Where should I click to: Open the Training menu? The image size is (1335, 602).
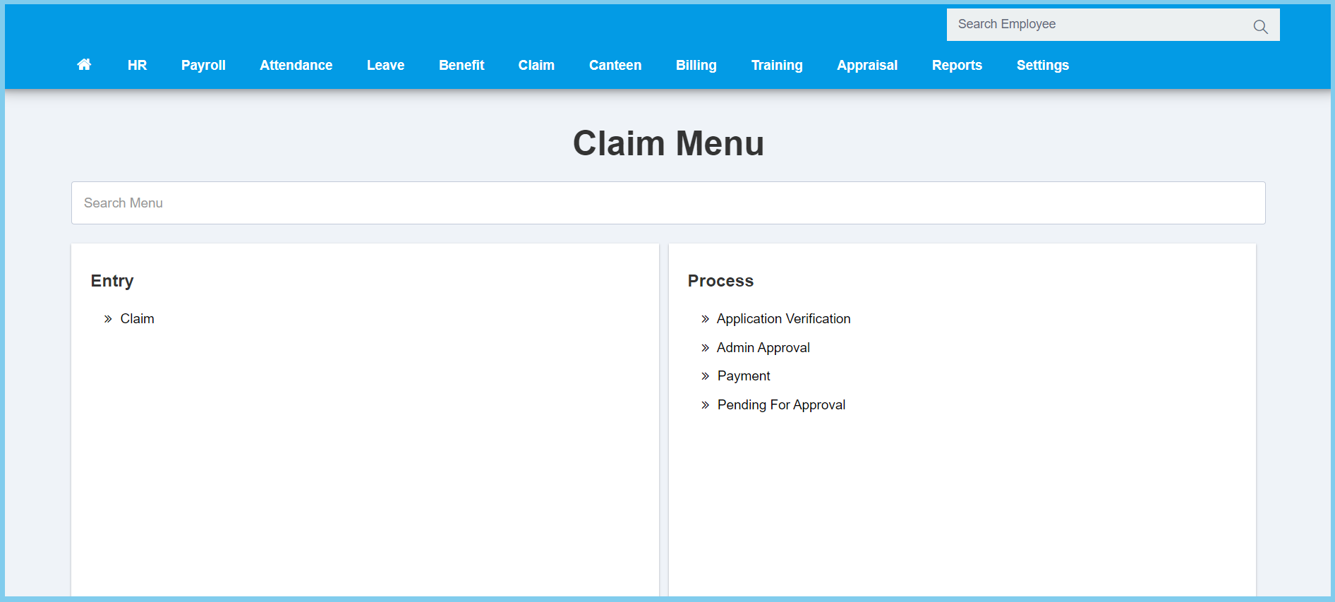(777, 65)
